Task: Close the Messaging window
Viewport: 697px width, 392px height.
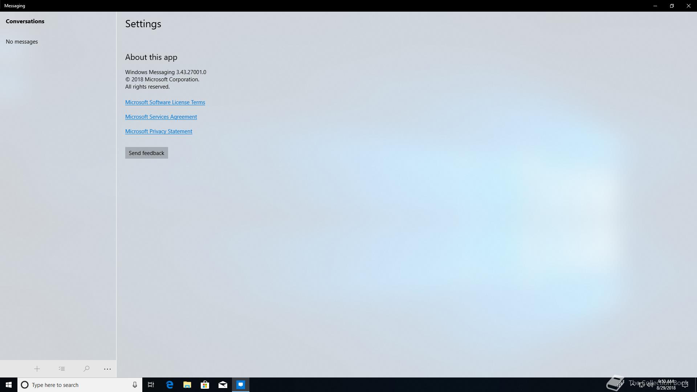Action: [x=689, y=6]
